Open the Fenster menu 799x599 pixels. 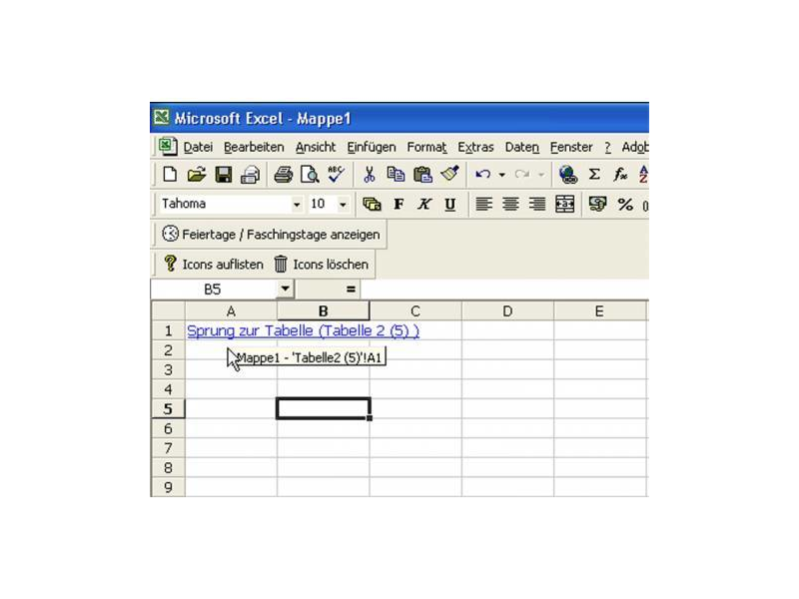571,147
